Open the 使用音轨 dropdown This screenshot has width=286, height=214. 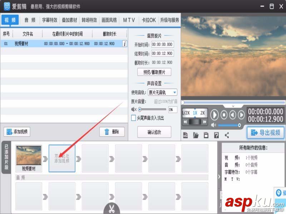tap(162, 92)
